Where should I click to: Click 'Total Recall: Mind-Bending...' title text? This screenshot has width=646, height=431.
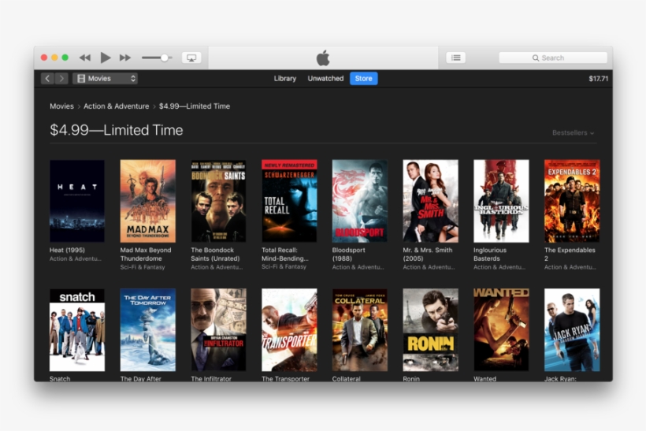coord(285,255)
